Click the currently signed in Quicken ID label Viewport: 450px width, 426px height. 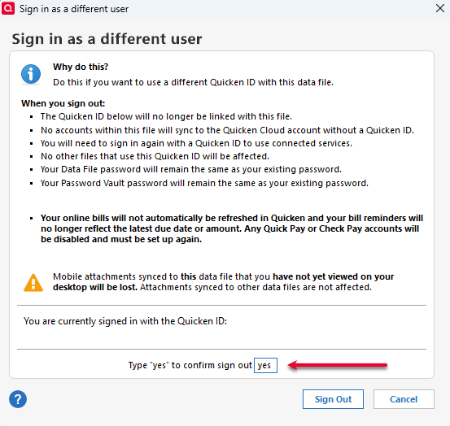(x=125, y=321)
